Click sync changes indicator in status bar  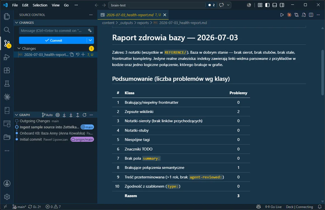pyautogui.click(x=35, y=207)
